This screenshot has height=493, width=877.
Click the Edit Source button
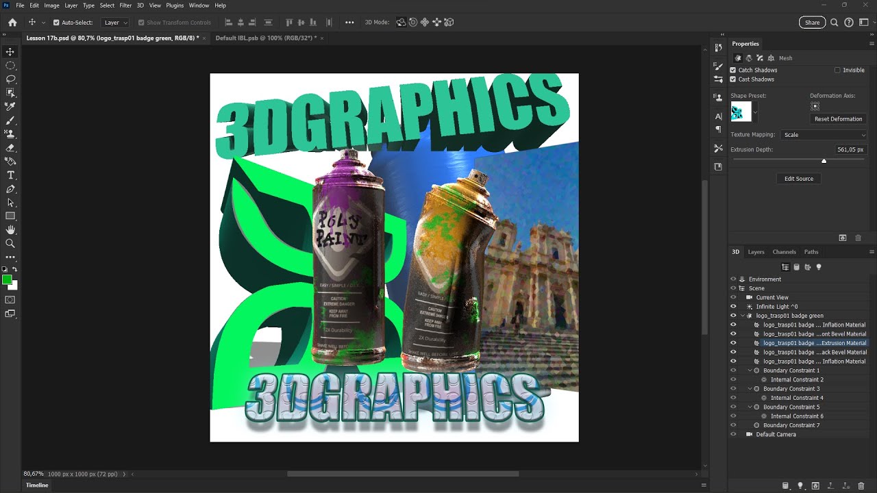(x=799, y=179)
